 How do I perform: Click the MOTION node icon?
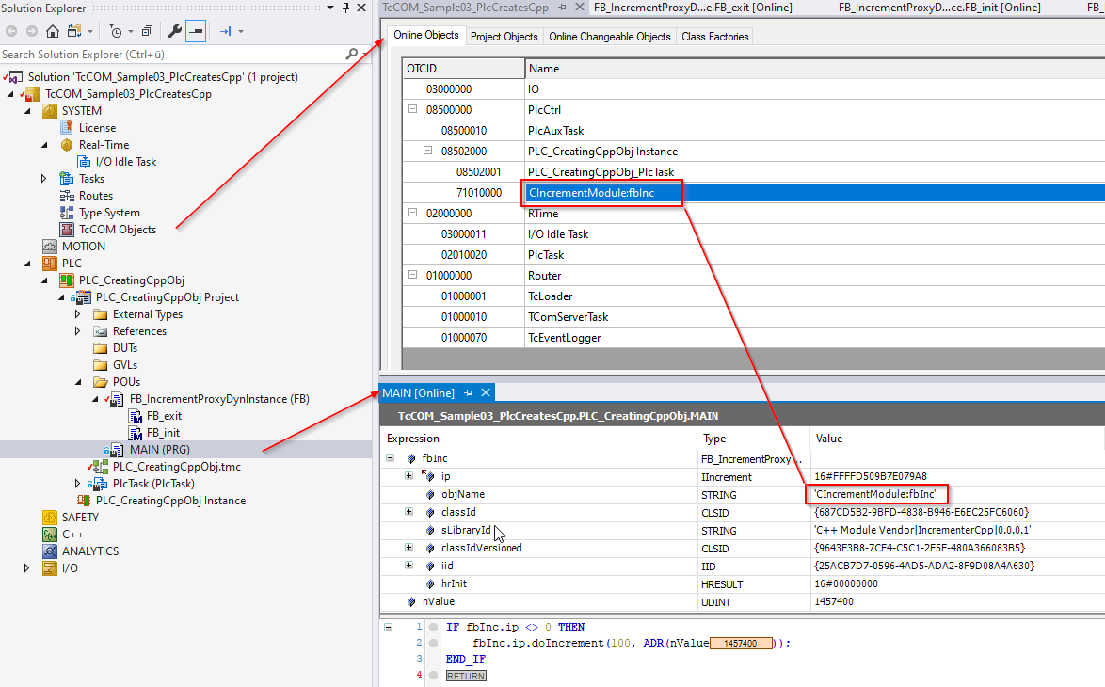coord(49,246)
